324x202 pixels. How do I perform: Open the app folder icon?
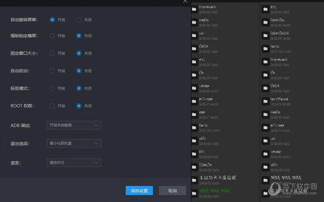(194, 115)
